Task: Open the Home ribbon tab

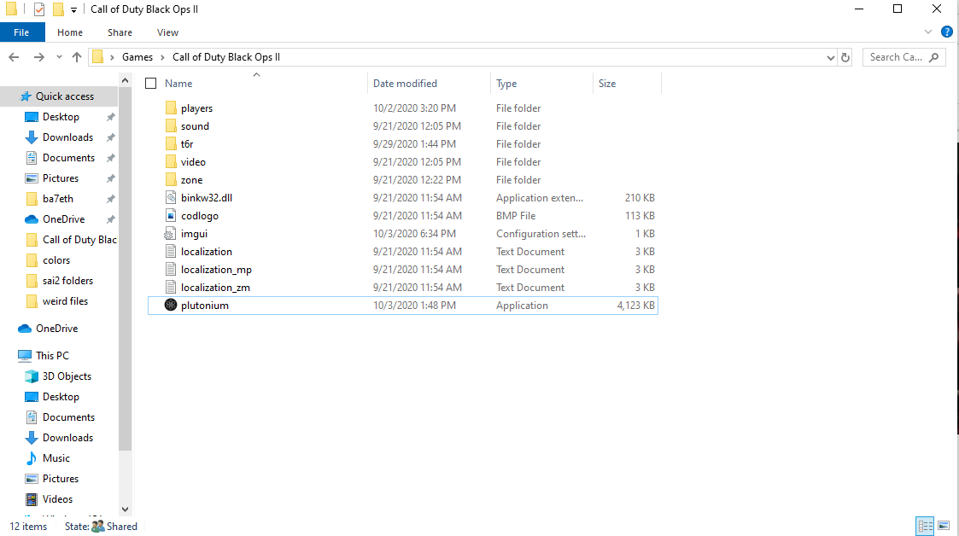Action: [x=70, y=32]
